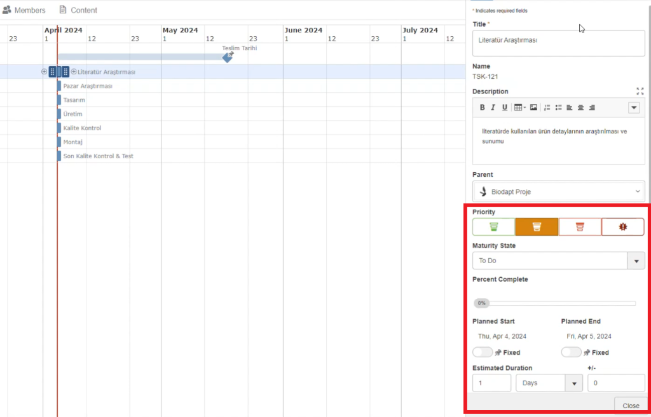The width and height of the screenshot is (651, 417).
Task: Enable the Planned End Fixed switch
Action: point(571,352)
